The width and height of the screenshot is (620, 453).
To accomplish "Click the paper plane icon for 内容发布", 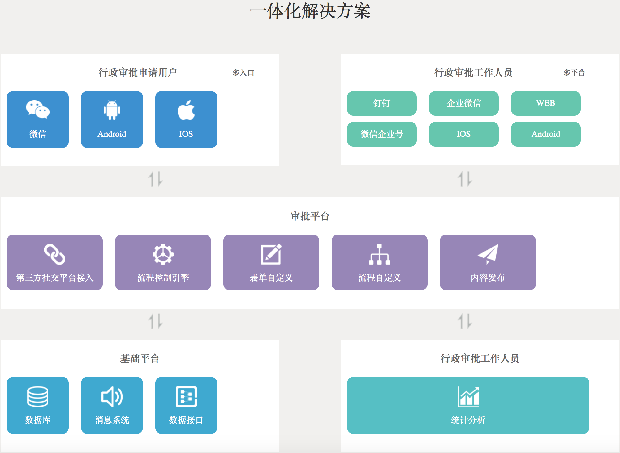I will click(488, 254).
